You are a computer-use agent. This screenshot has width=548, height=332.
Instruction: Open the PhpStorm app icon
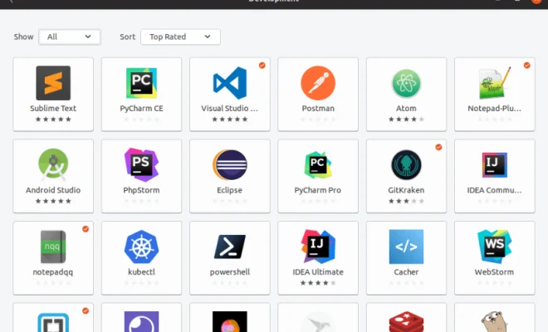coord(141,165)
